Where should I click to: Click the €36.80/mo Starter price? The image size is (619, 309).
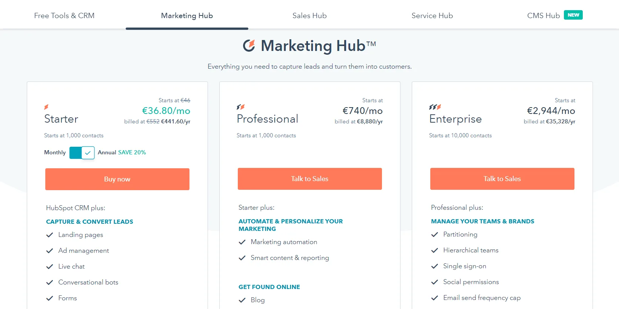coord(166,111)
